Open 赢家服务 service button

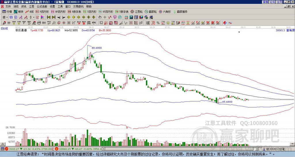pyautogui.click(x=180, y=11)
